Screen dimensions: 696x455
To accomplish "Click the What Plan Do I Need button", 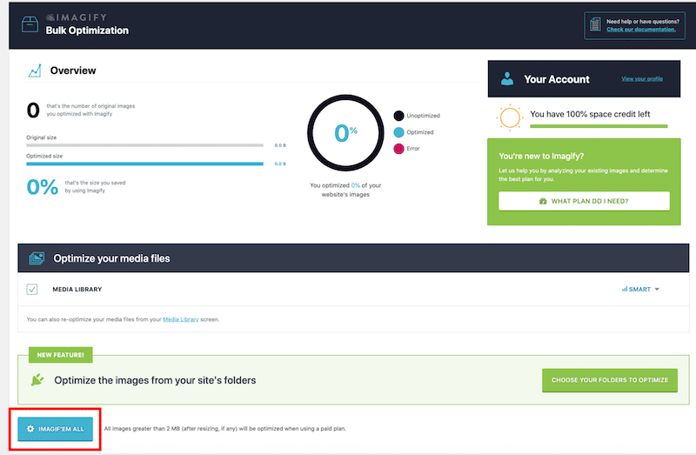I will point(584,201).
